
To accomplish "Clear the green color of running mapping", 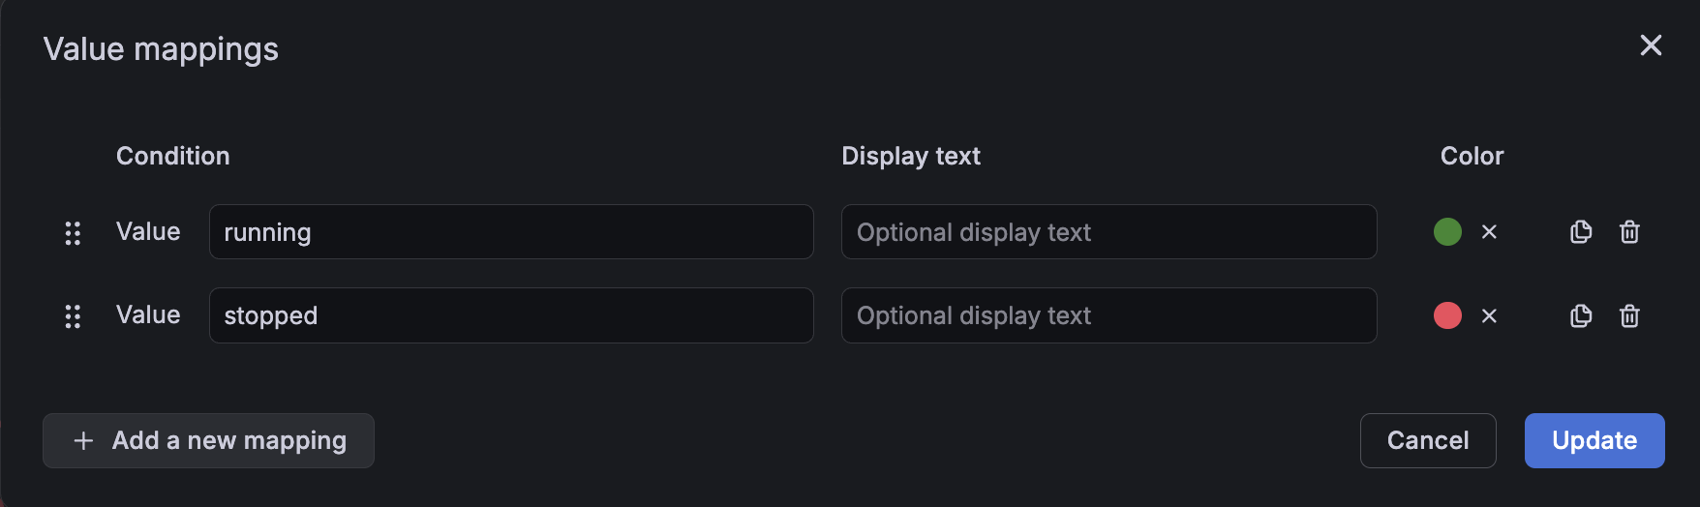I will click(x=1489, y=232).
